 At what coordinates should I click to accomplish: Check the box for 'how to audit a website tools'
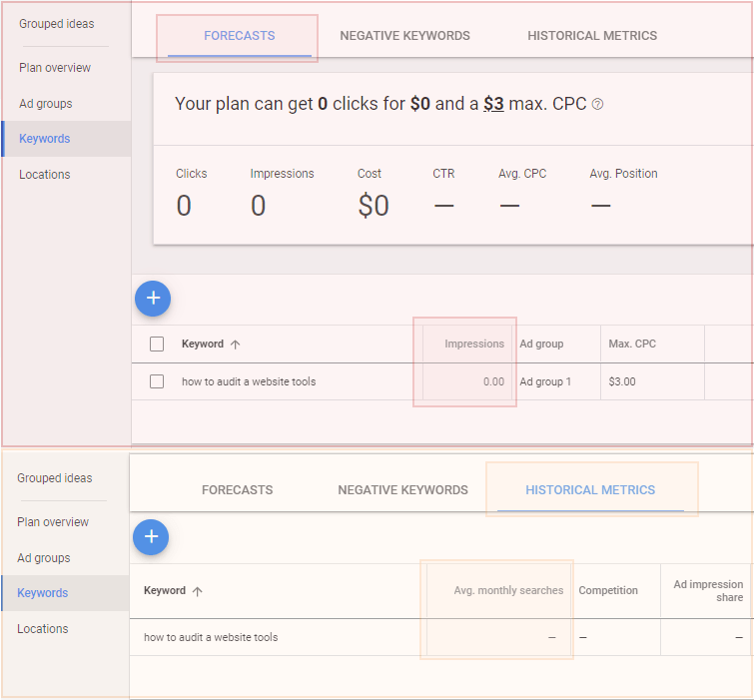(157, 381)
